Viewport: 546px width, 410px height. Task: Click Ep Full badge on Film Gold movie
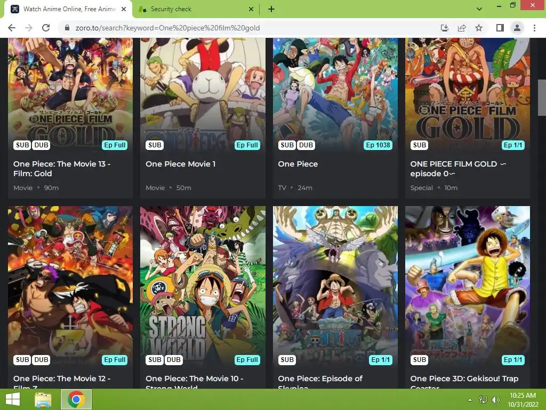[x=115, y=145]
